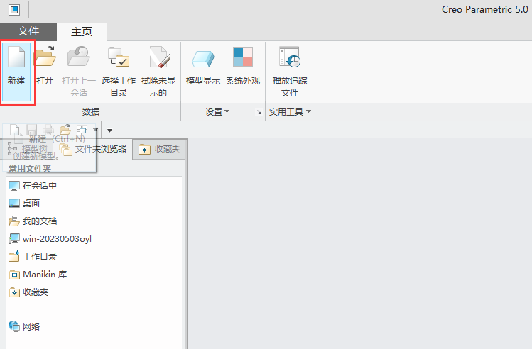
Task: Click the 打开 open folder icon
Action: click(x=45, y=57)
